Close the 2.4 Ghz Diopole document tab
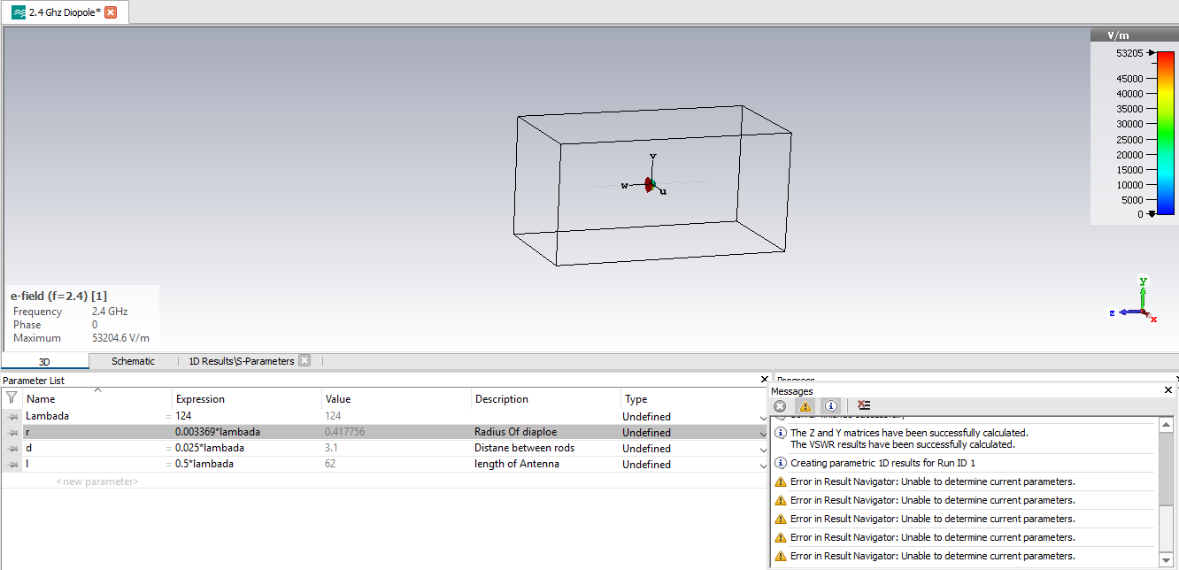Screen dimensions: 1179x570 tap(111, 12)
